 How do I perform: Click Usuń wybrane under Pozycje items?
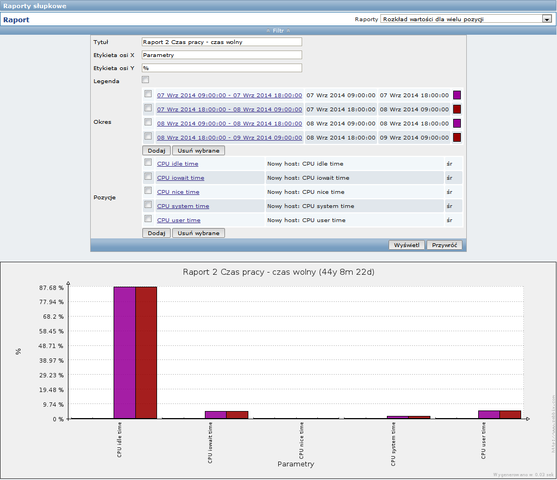click(x=198, y=233)
